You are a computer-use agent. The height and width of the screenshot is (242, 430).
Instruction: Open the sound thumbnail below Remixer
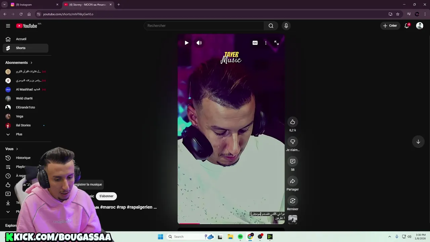point(293,219)
